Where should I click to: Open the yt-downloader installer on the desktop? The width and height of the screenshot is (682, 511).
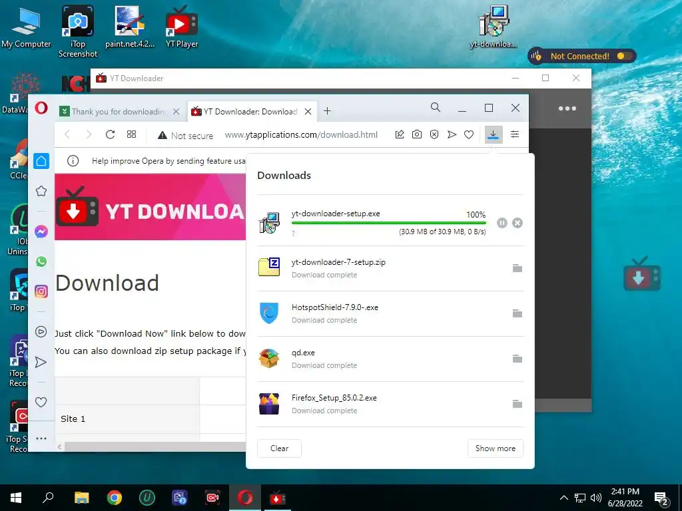(x=494, y=27)
